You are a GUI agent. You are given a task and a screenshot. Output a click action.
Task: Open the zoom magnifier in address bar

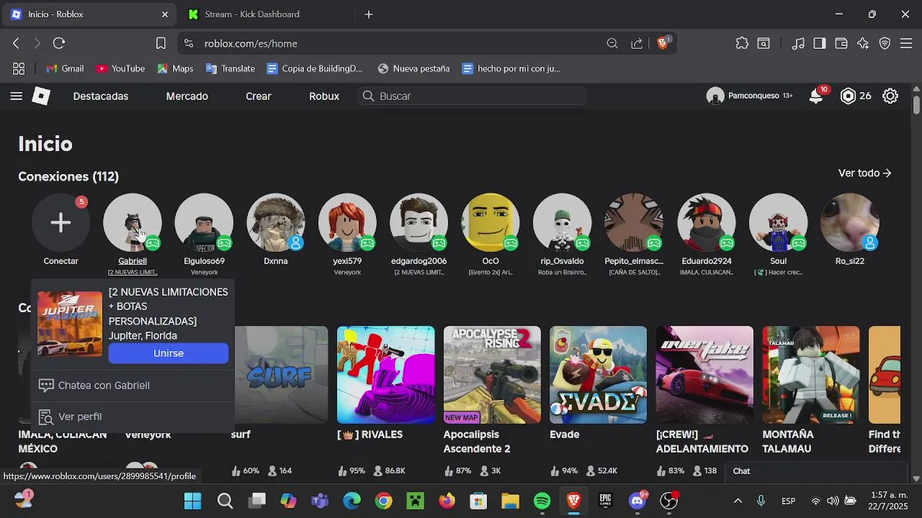tap(612, 43)
